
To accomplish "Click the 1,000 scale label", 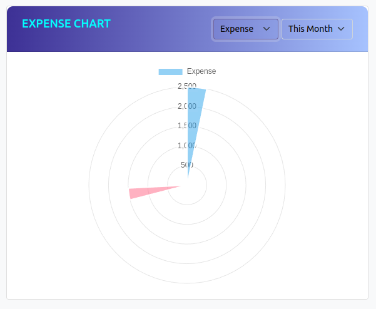I will pos(187,146).
